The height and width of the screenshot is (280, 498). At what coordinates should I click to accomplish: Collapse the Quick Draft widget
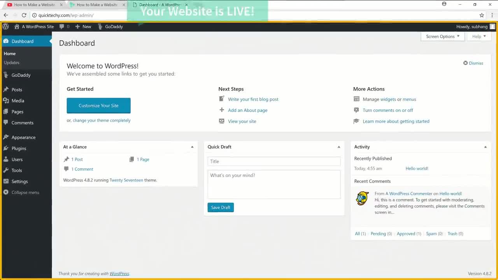(339, 147)
